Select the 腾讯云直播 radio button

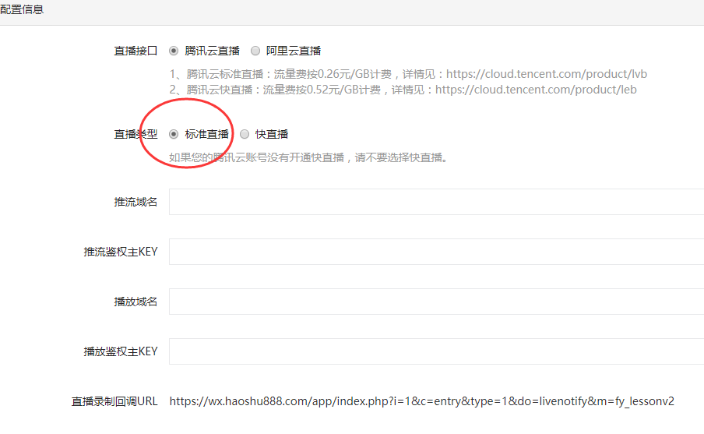(174, 51)
